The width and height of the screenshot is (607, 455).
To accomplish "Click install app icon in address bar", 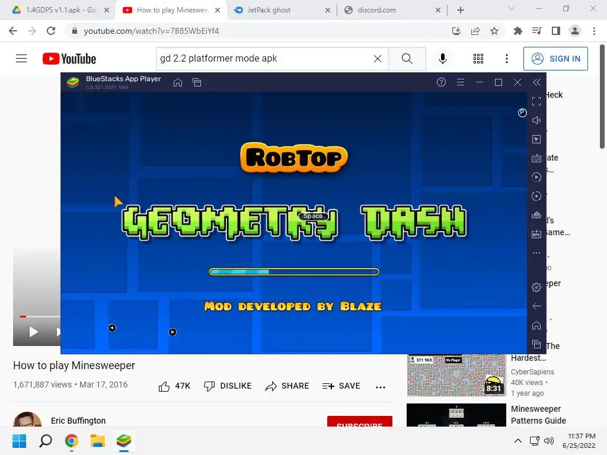I will click(x=456, y=31).
